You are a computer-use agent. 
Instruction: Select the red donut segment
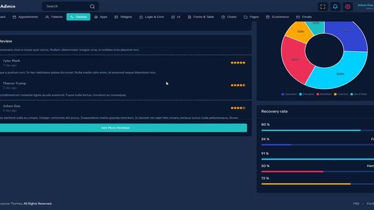click(295, 60)
